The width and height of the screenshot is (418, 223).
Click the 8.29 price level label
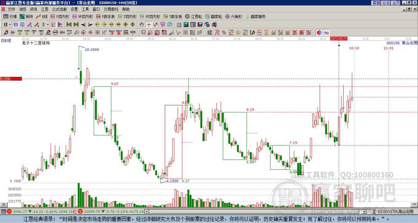point(250,109)
